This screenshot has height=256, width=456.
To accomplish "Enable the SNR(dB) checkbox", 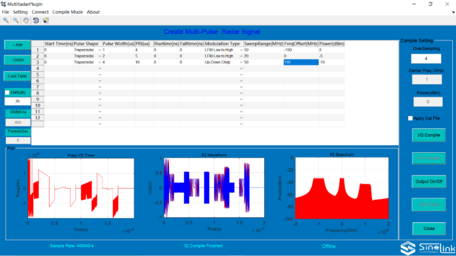I will tap(8, 92).
